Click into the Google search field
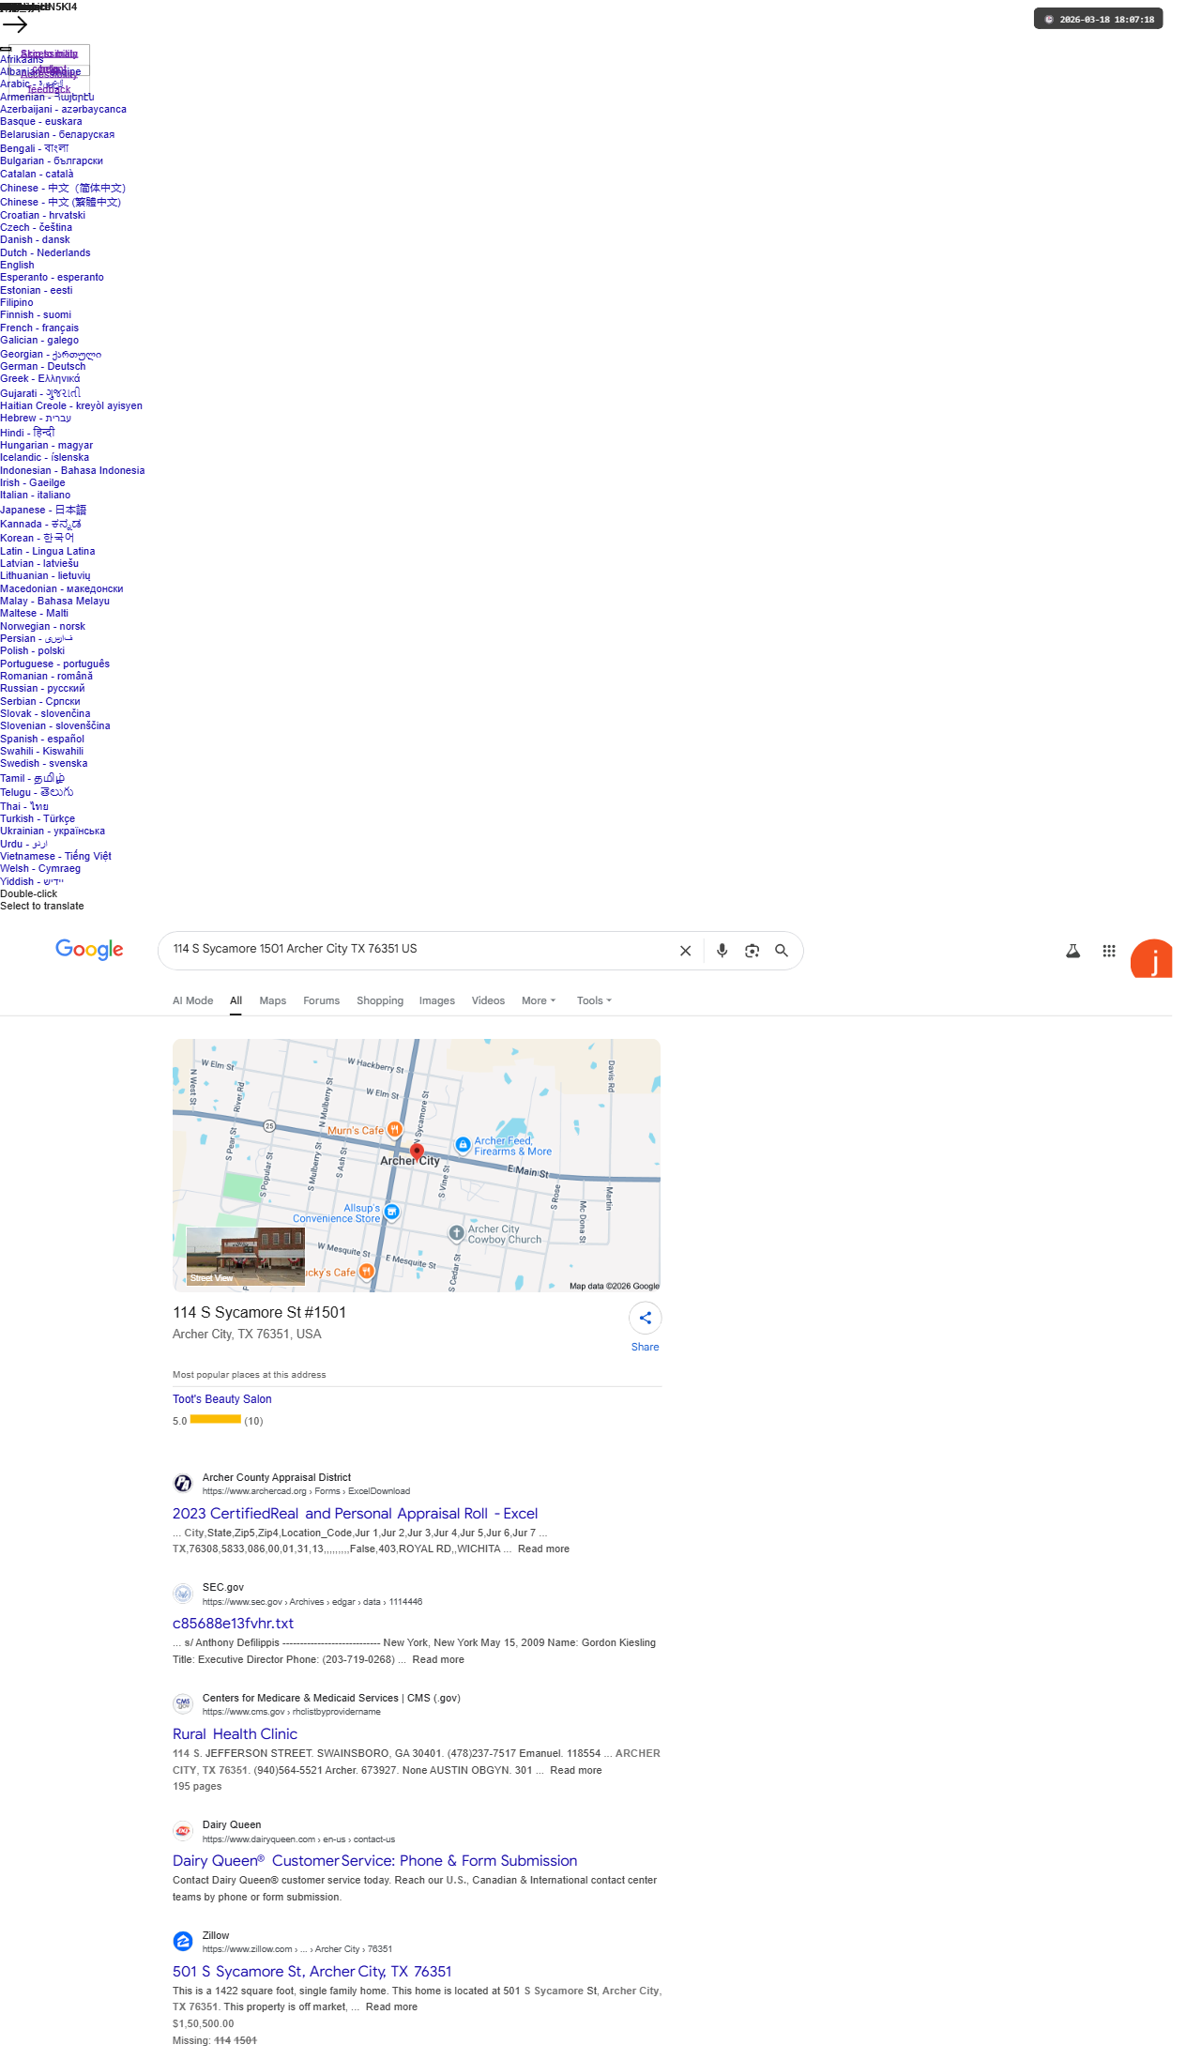Image resolution: width=1186 pixels, height=2060 pixels. tap(418, 950)
